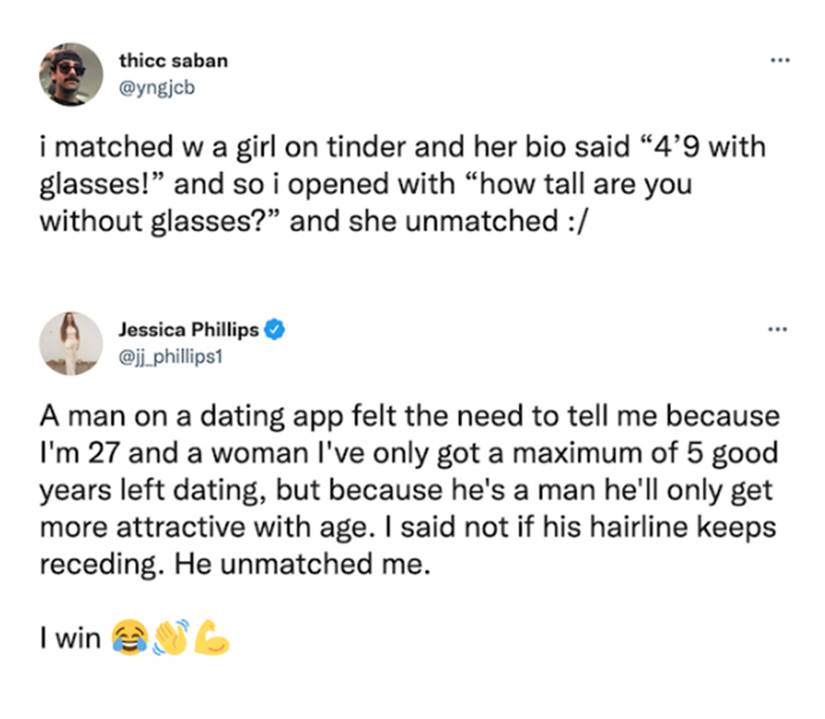Click the "I win" text
The image size is (825, 719).
pyautogui.click(x=71, y=638)
